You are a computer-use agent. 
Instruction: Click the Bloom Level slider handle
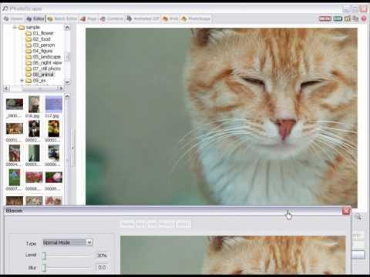pos(44,255)
